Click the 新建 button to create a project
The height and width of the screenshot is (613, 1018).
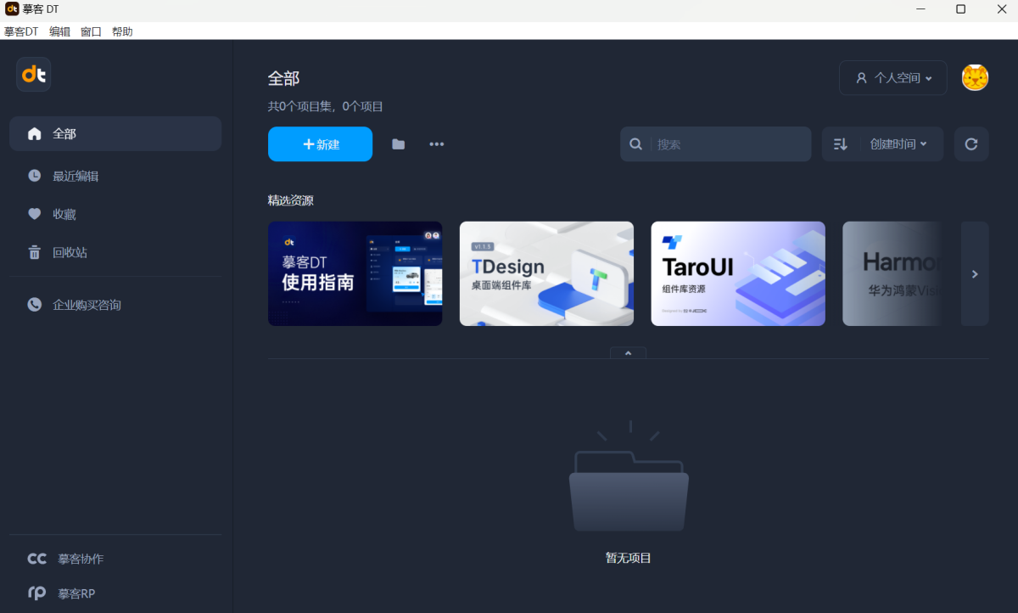(x=320, y=143)
